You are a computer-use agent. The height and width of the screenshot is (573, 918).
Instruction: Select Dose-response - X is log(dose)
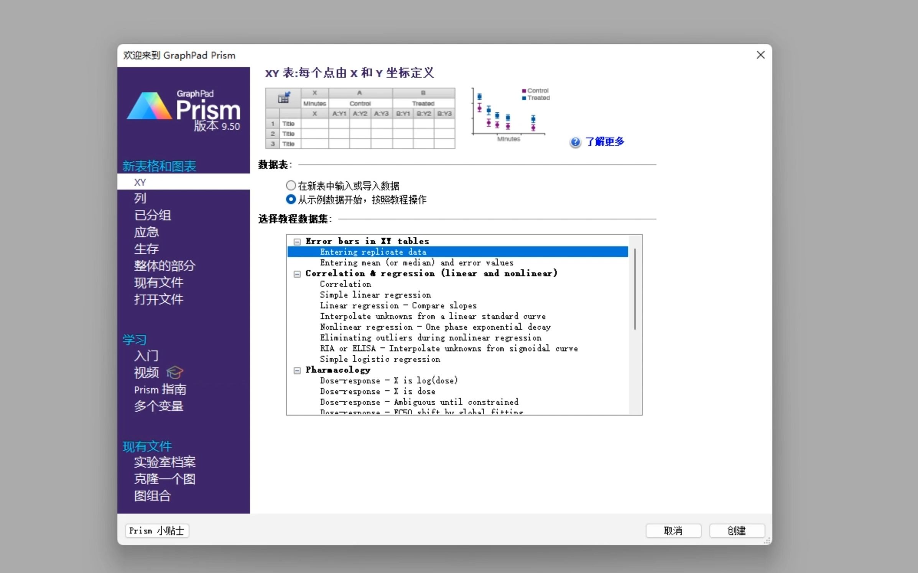pyautogui.click(x=389, y=381)
